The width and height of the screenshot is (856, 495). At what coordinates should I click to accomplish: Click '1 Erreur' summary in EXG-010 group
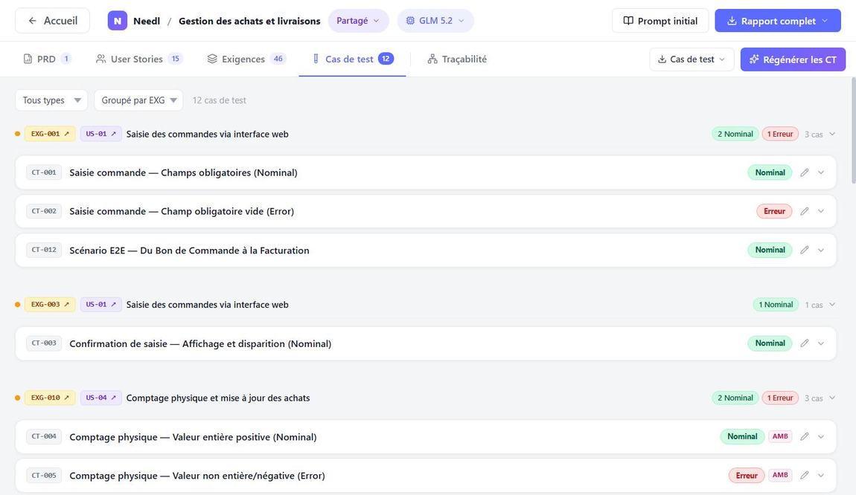click(780, 398)
